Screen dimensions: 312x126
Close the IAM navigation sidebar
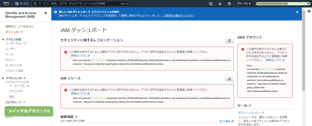46,13
